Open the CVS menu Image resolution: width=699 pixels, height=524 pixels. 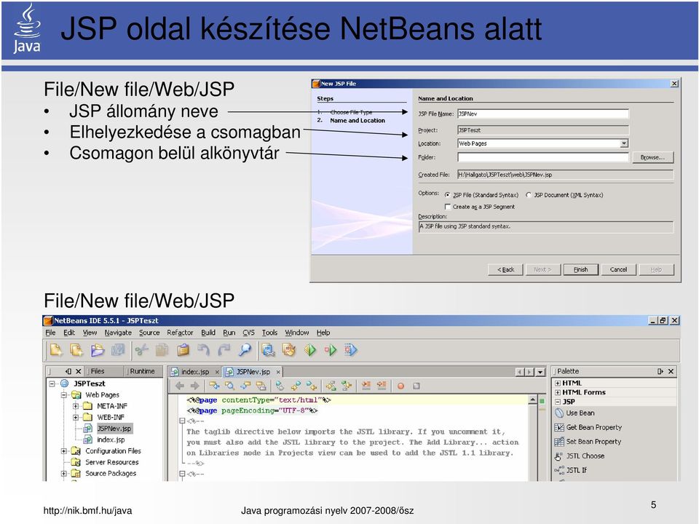[249, 333]
